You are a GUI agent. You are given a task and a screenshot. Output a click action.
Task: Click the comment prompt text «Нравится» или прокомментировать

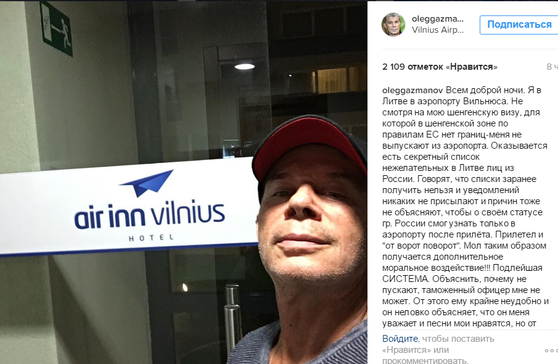coord(425,355)
